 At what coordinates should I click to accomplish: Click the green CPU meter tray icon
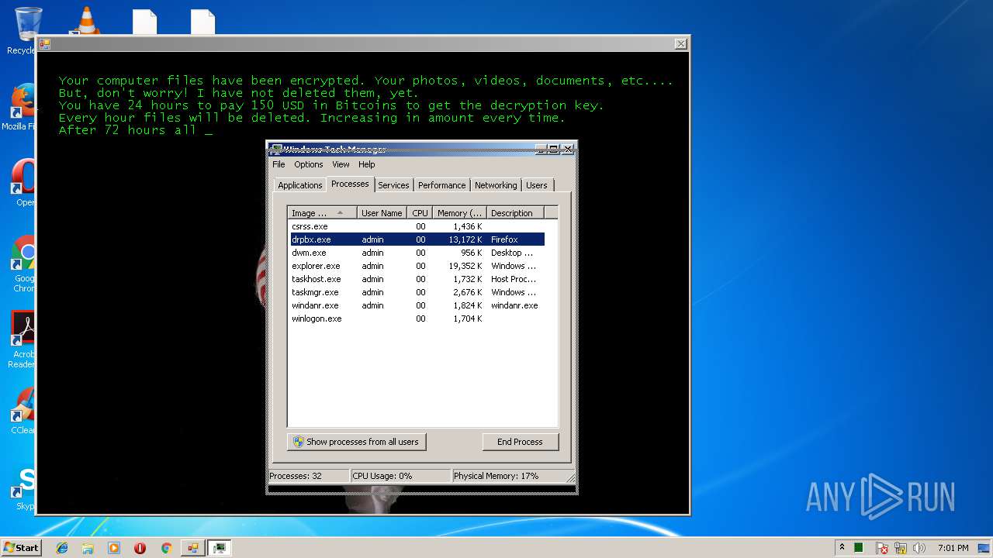[x=859, y=548]
